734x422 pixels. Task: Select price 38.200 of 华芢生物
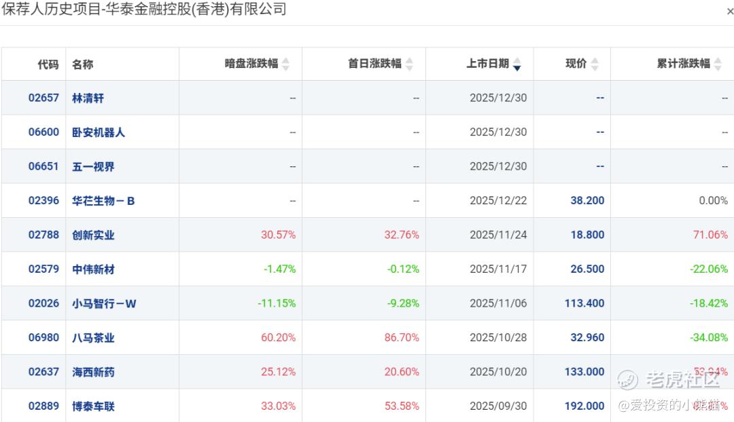pyautogui.click(x=587, y=201)
